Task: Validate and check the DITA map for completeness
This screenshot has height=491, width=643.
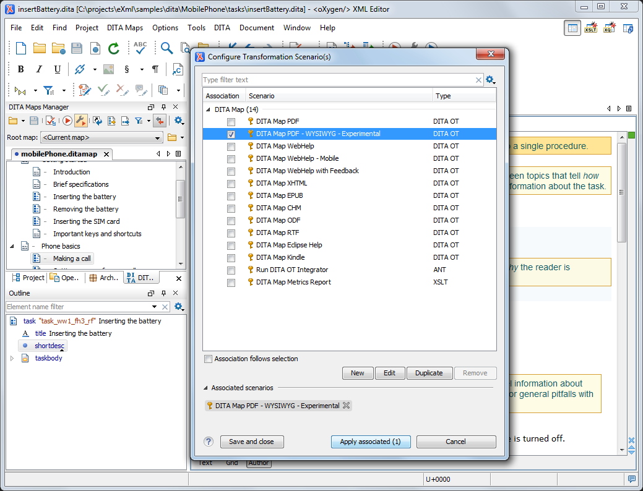Action: tap(51, 121)
